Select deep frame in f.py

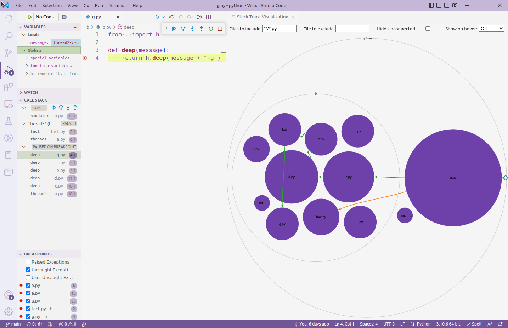[x=49, y=163]
